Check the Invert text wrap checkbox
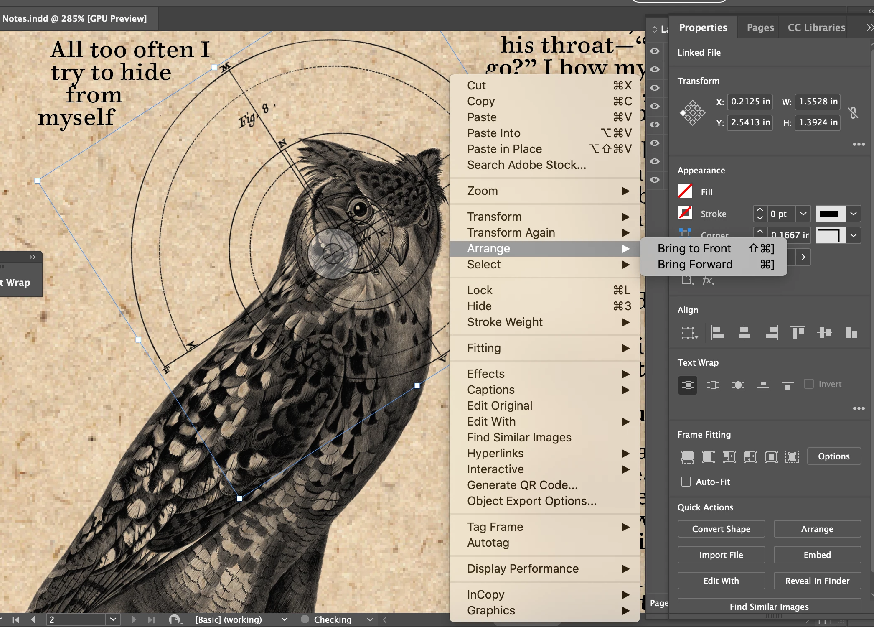This screenshot has height=627, width=874. 809,384
